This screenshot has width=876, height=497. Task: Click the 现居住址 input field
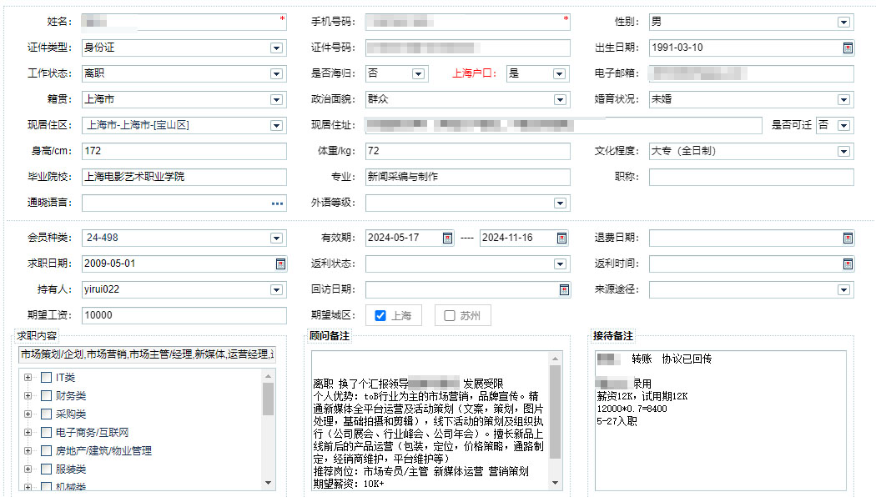pyautogui.click(x=564, y=126)
